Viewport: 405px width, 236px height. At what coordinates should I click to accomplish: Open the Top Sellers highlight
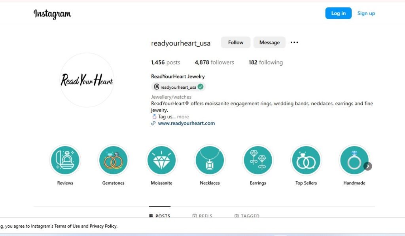point(306,160)
